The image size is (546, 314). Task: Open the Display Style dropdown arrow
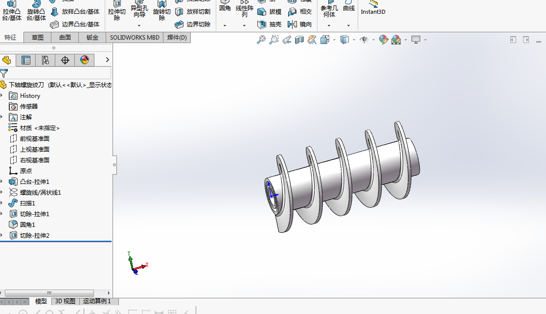tap(354, 40)
